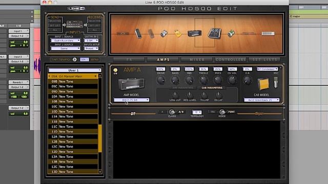Open the Input 1 Source dropdown
Viewport: 328px width, 184px height.
pos(66,40)
